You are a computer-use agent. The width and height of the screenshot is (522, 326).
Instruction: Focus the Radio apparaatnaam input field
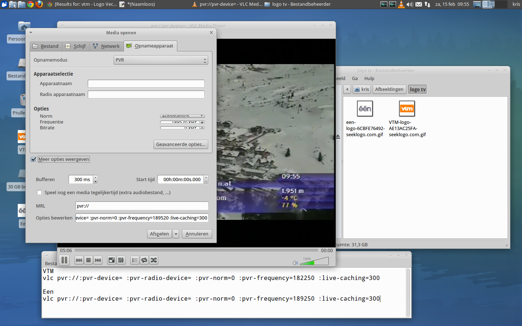(x=146, y=95)
